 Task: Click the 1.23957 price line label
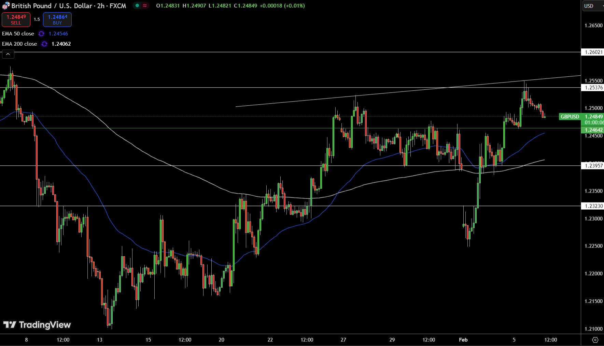click(593, 166)
